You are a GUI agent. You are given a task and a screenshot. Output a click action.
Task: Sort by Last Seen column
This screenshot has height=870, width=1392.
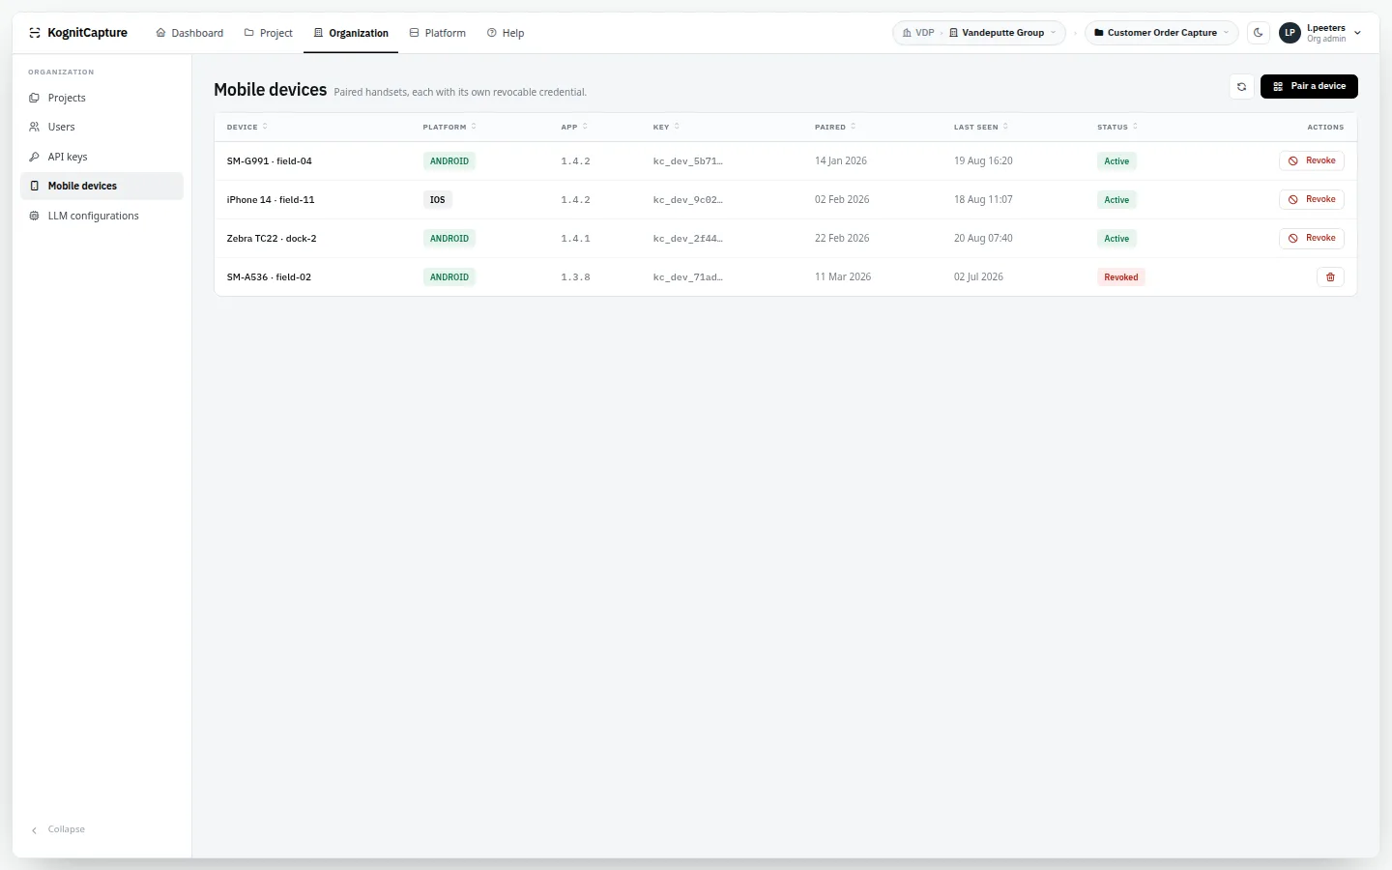pos(981,127)
